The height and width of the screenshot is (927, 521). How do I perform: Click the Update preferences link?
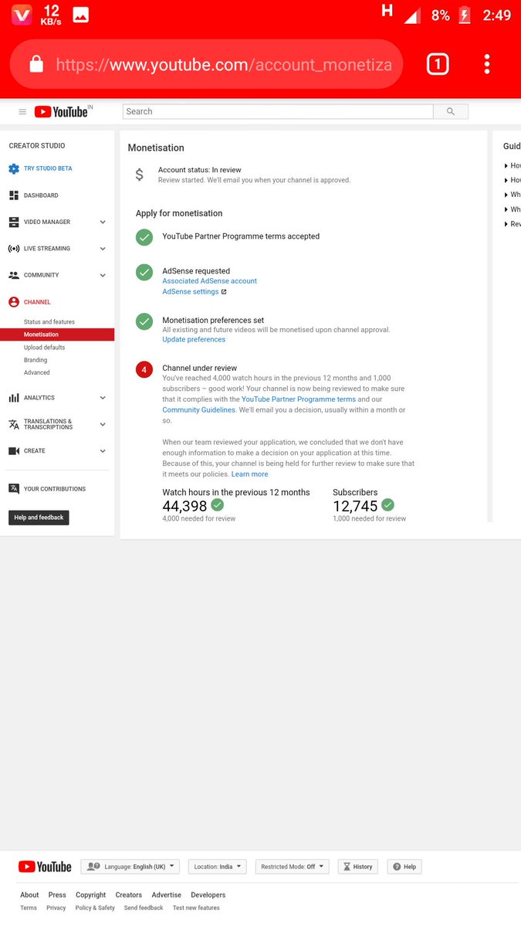pos(194,340)
